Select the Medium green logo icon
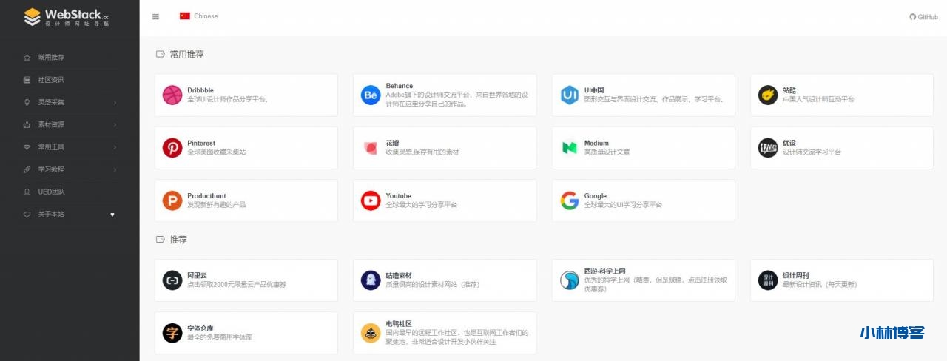Viewport: 947px width, 361px height. pos(569,148)
